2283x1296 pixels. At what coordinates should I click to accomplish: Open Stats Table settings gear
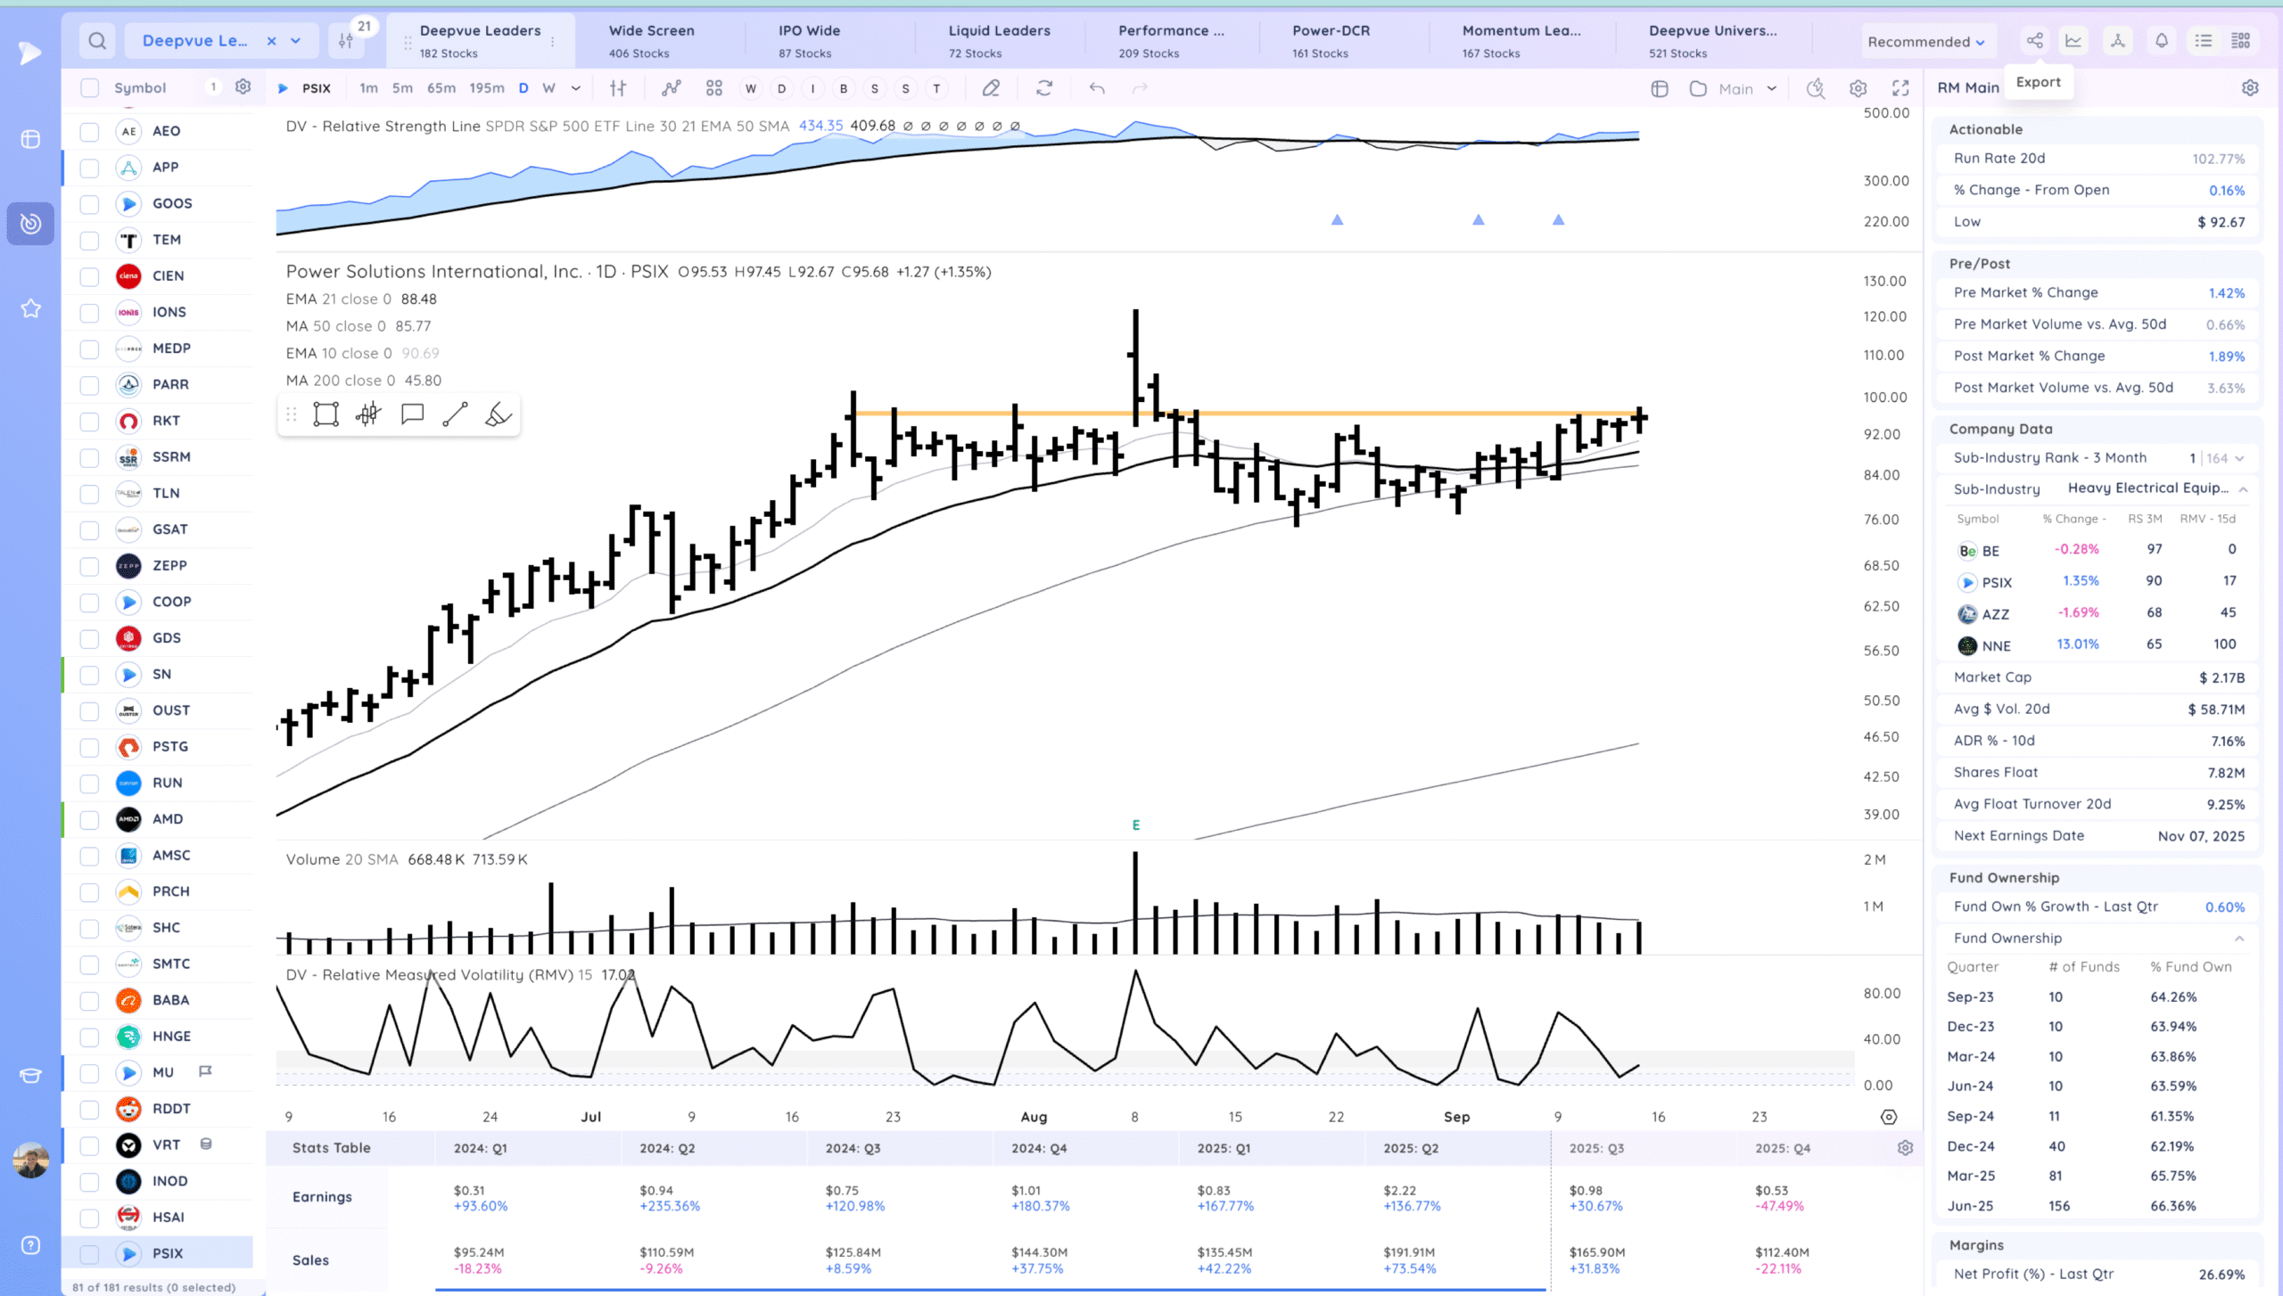click(1905, 1148)
